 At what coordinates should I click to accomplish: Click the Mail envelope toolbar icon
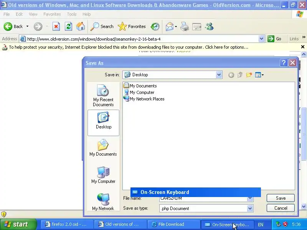click(169, 26)
